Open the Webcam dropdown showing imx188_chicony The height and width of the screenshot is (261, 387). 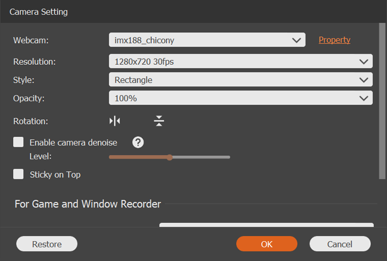(207, 40)
